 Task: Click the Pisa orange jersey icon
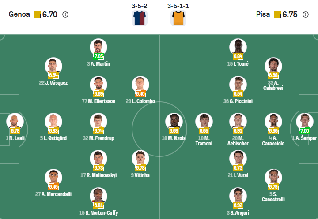[x=178, y=18]
